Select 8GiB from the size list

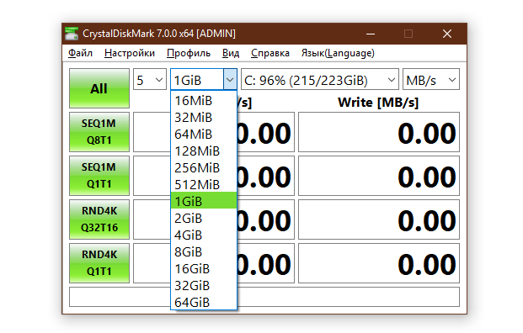(204, 251)
